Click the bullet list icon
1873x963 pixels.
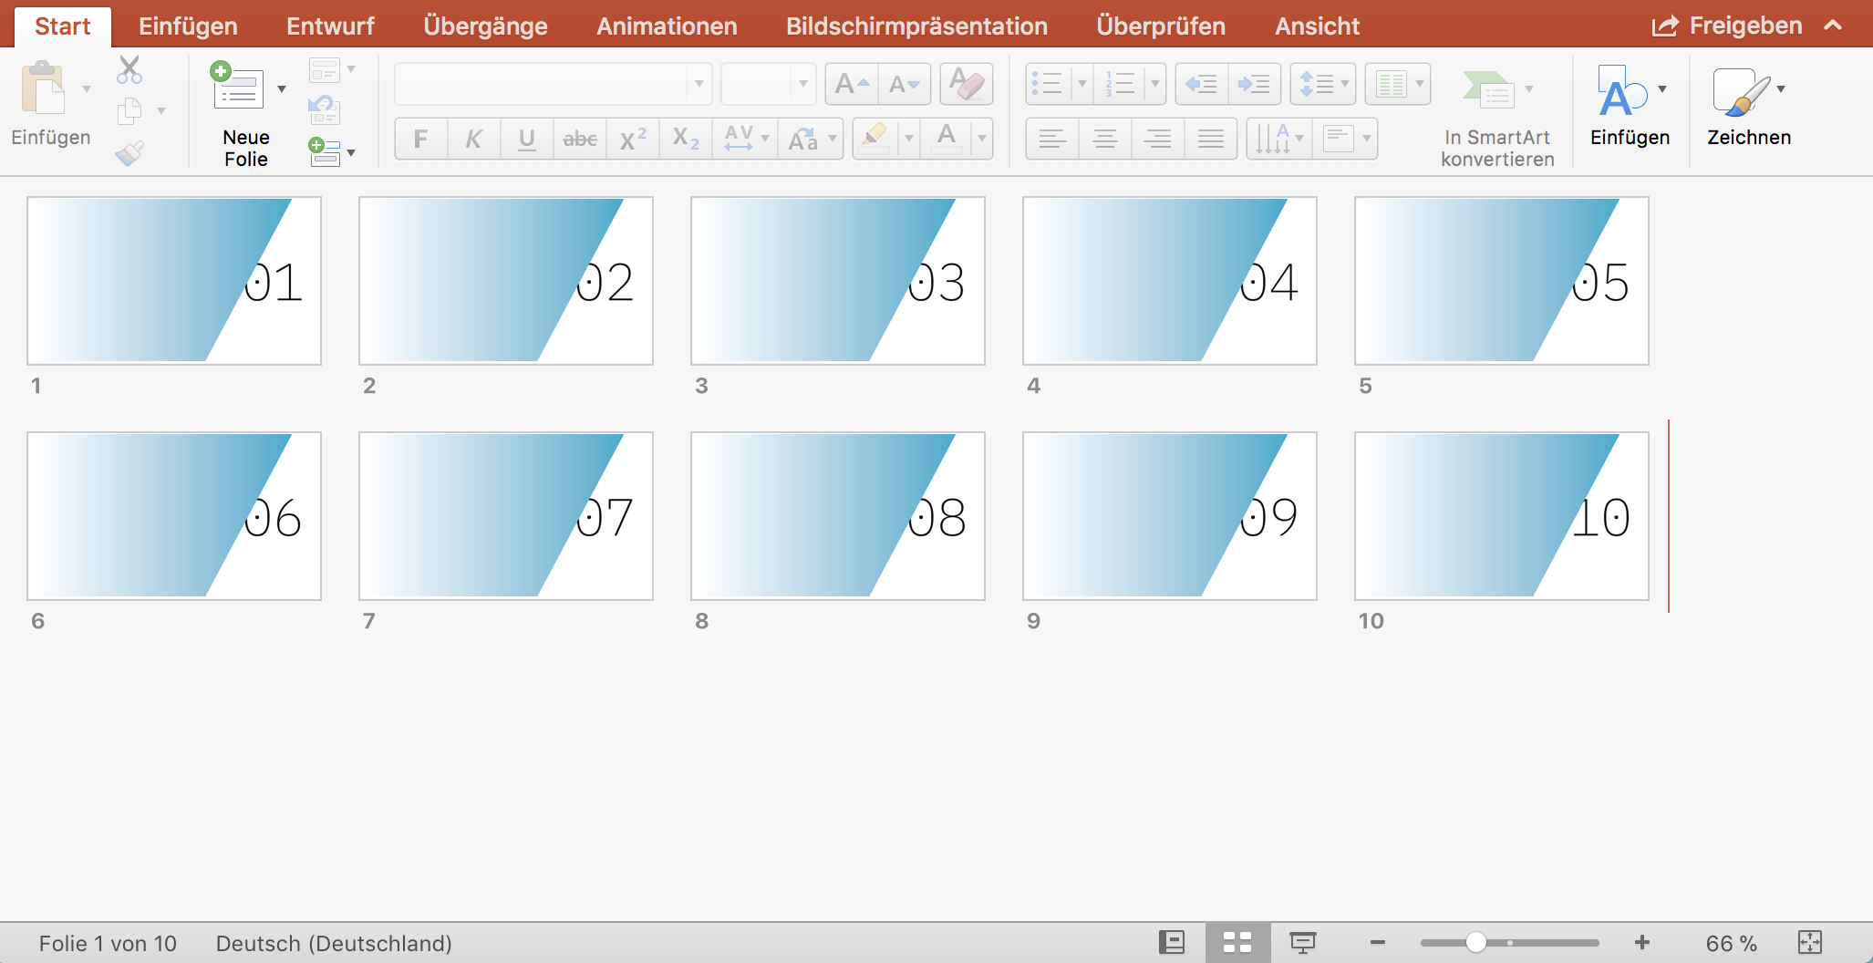pos(1048,85)
